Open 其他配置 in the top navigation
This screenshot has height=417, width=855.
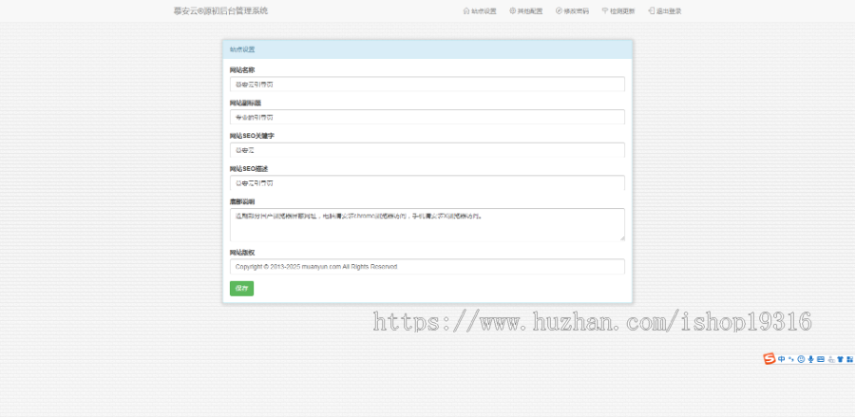click(526, 10)
